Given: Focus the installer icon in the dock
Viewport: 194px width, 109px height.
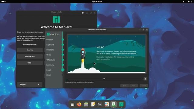Looking at the screenshot, I should pos(113,104).
